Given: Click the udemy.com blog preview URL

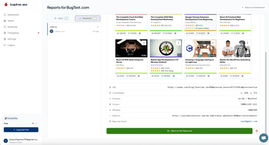Looking at the screenshot, I should coord(212,87).
